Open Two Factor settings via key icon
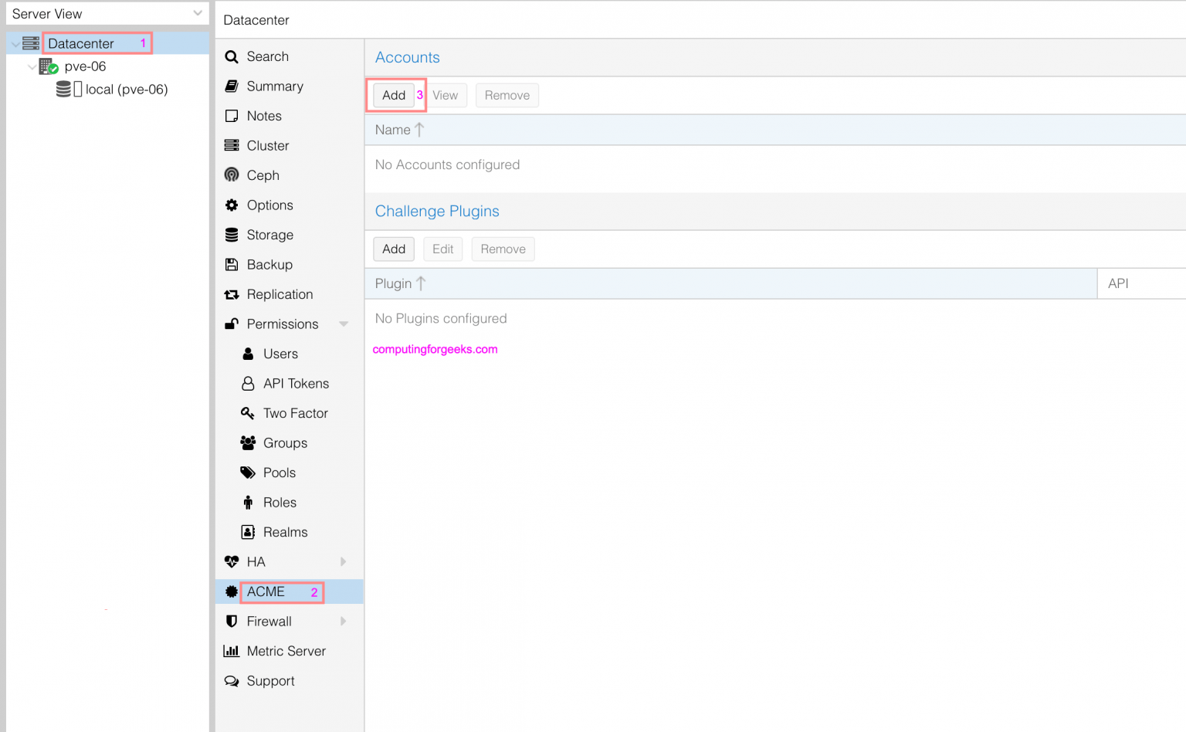The height and width of the screenshot is (732, 1186). 247,413
